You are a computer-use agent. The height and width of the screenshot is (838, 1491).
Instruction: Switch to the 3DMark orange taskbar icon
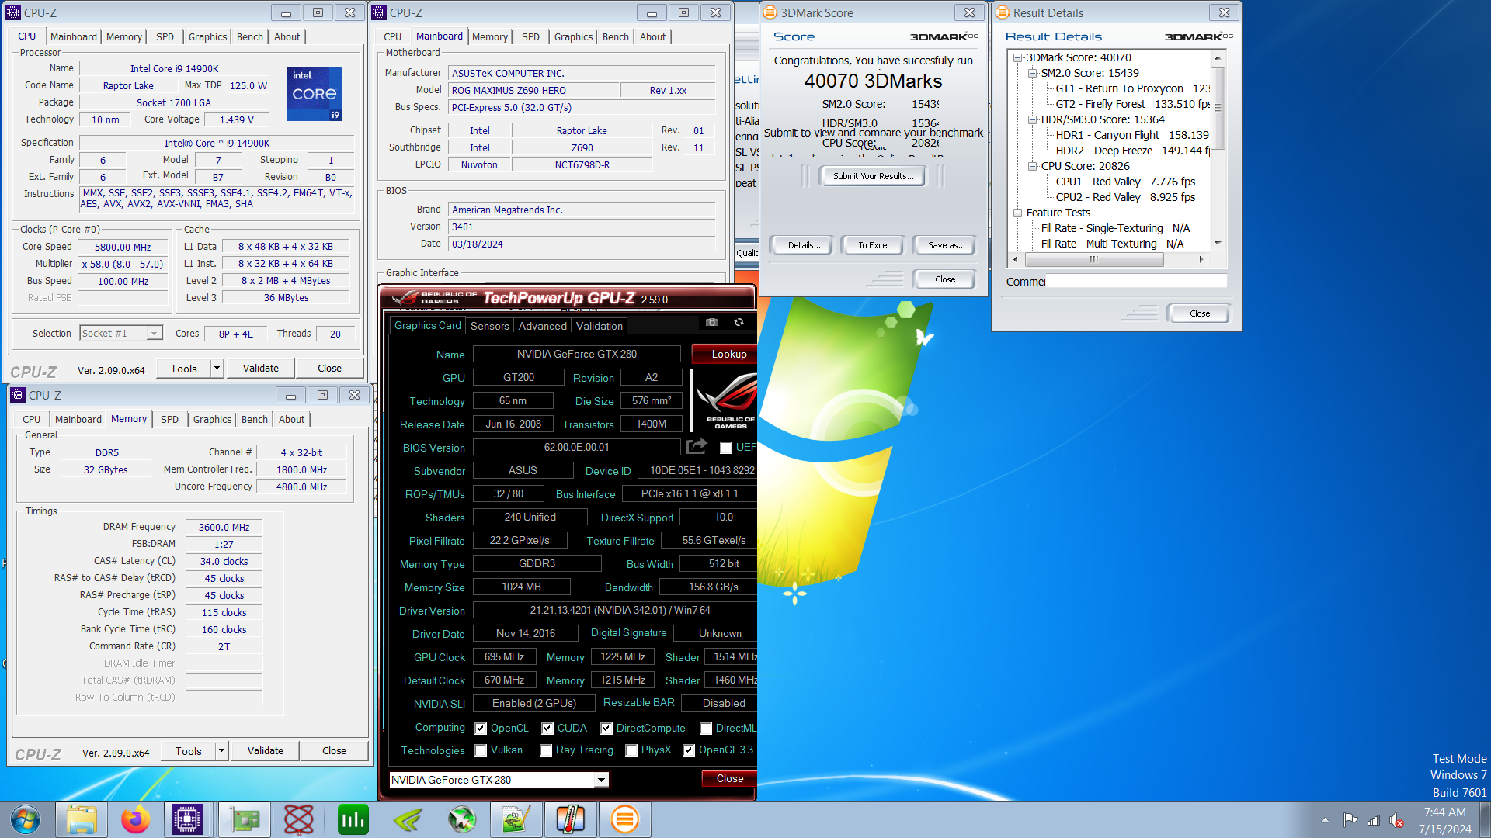click(x=625, y=819)
